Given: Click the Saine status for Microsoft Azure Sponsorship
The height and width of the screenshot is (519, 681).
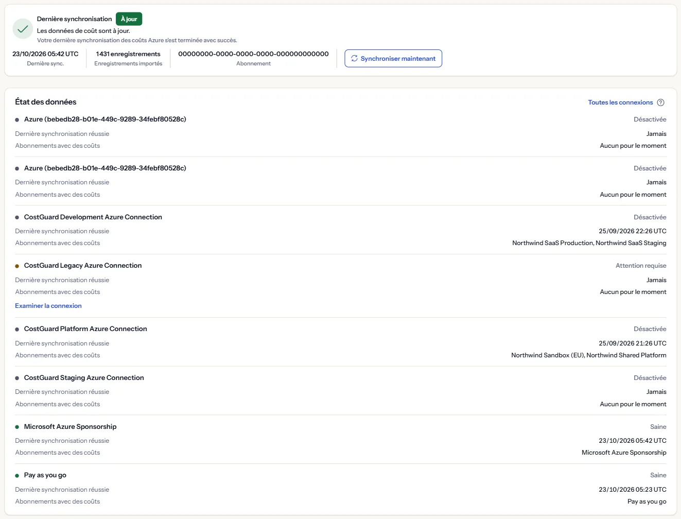Looking at the screenshot, I should pos(658,427).
